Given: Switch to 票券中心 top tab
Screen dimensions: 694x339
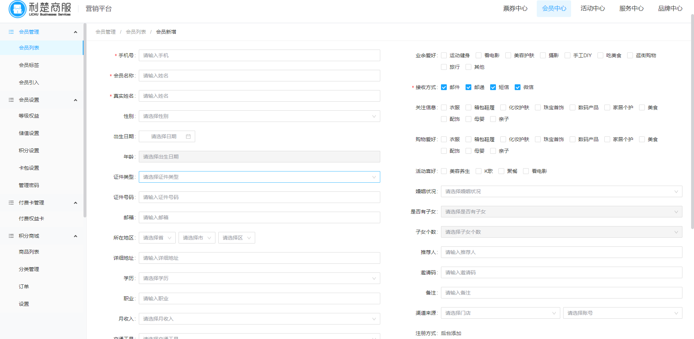Looking at the screenshot, I should (x=515, y=8).
